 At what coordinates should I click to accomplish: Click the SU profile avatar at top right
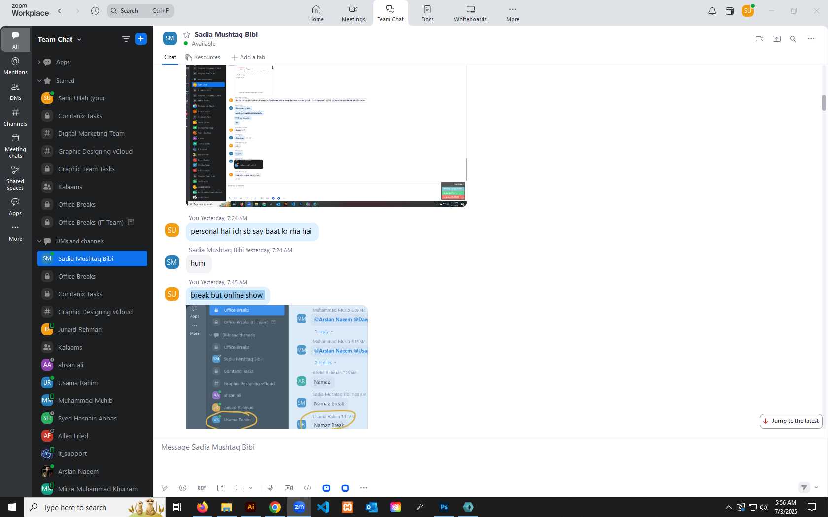pos(748,11)
